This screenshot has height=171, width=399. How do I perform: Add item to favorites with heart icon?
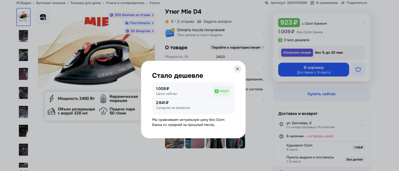click(358, 69)
